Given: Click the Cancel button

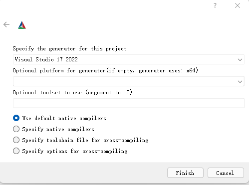Looking at the screenshot, I should pos(226,173).
